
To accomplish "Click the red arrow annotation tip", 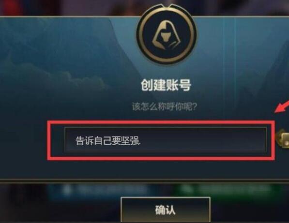I will tap(276, 111).
